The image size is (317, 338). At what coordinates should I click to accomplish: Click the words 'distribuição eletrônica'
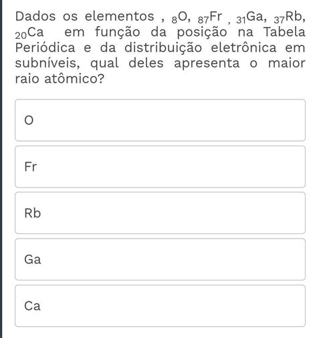(201, 48)
